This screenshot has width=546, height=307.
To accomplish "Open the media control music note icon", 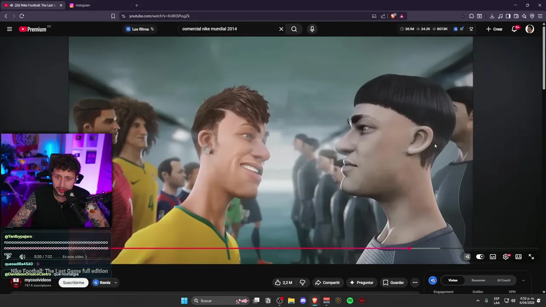I will (500, 16).
